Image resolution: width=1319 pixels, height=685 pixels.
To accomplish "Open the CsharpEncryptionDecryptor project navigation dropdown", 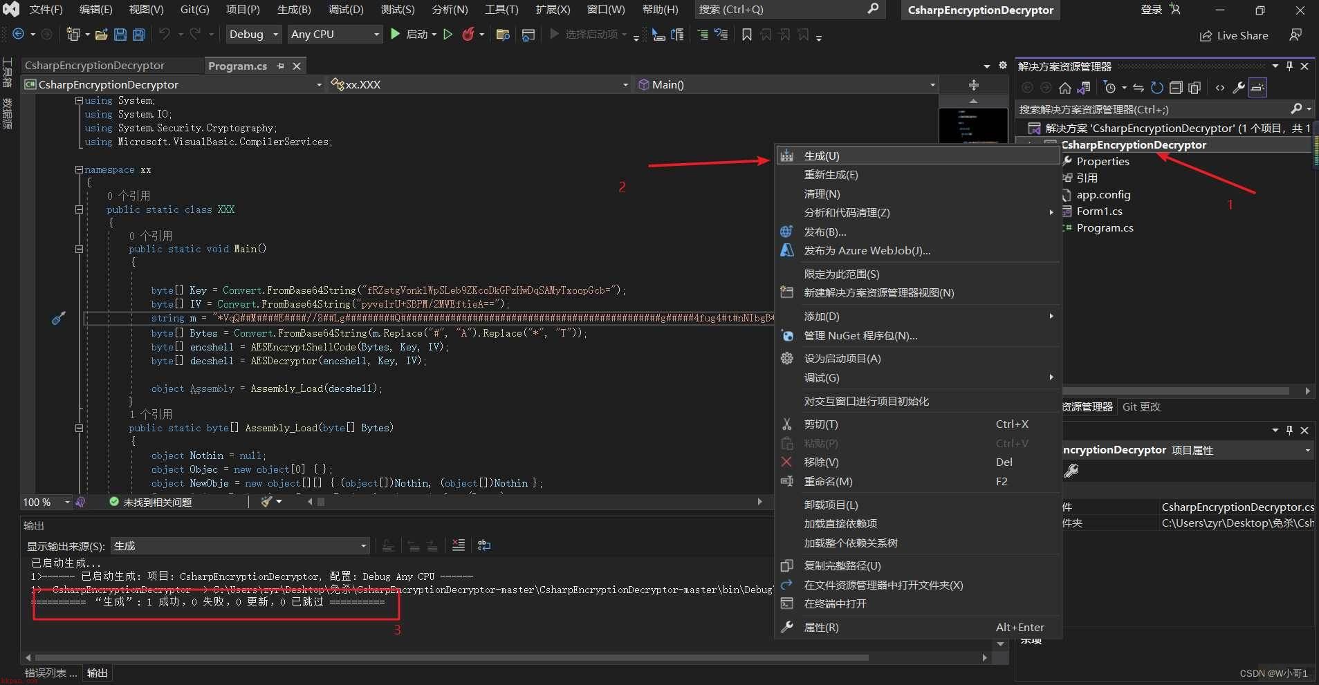I will click(174, 84).
